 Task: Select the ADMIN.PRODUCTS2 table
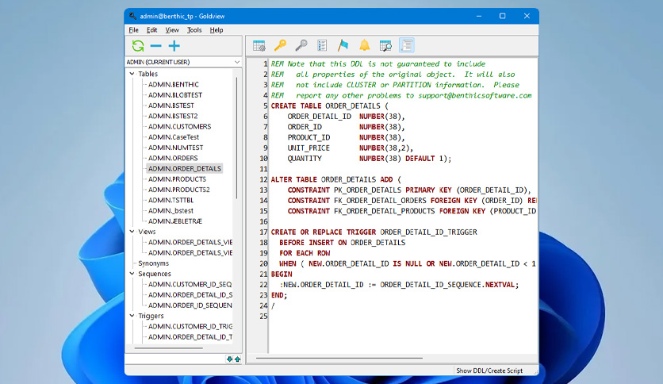tap(179, 190)
